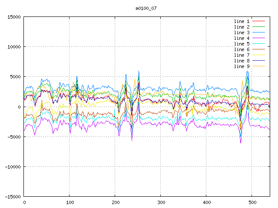Click the "line 8" legend entry

[x=242, y=61]
